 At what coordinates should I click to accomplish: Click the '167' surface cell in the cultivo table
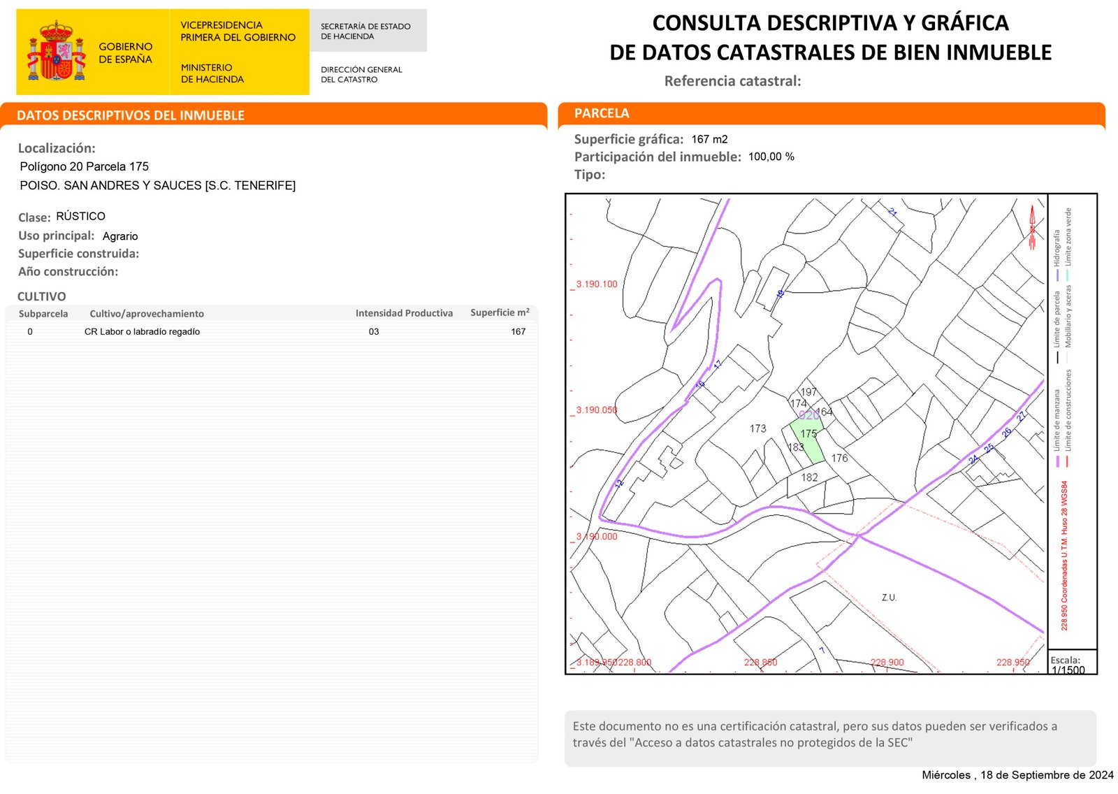tap(518, 332)
